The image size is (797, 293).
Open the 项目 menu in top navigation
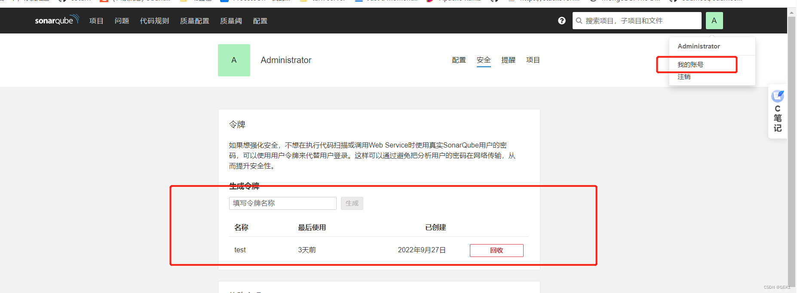(x=96, y=21)
